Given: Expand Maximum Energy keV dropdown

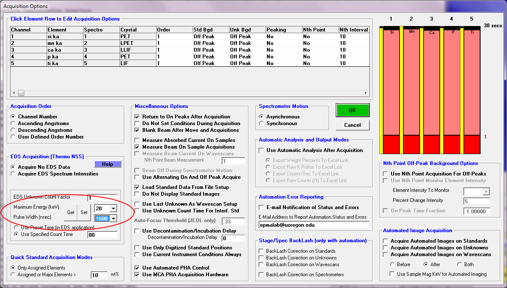Looking at the screenshot, I should click(x=113, y=209).
